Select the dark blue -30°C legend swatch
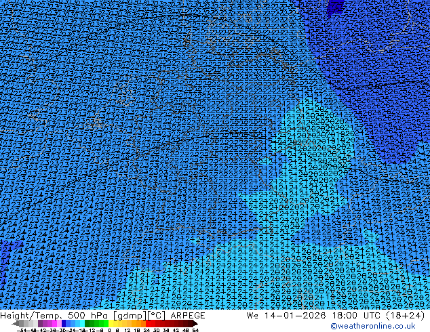 tap(64, 323)
